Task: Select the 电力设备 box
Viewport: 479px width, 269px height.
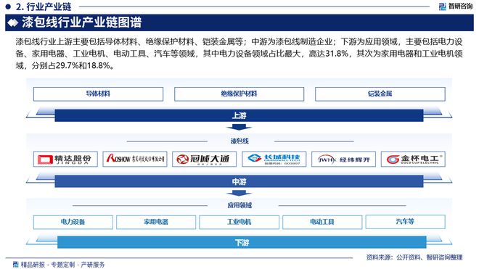Action: 73,222
